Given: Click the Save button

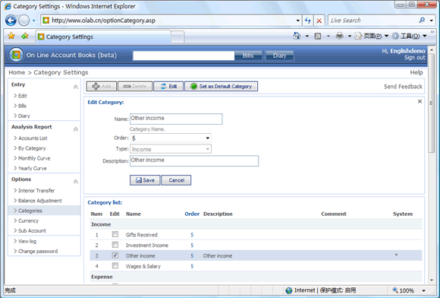Looking at the screenshot, I should pyautogui.click(x=145, y=180).
